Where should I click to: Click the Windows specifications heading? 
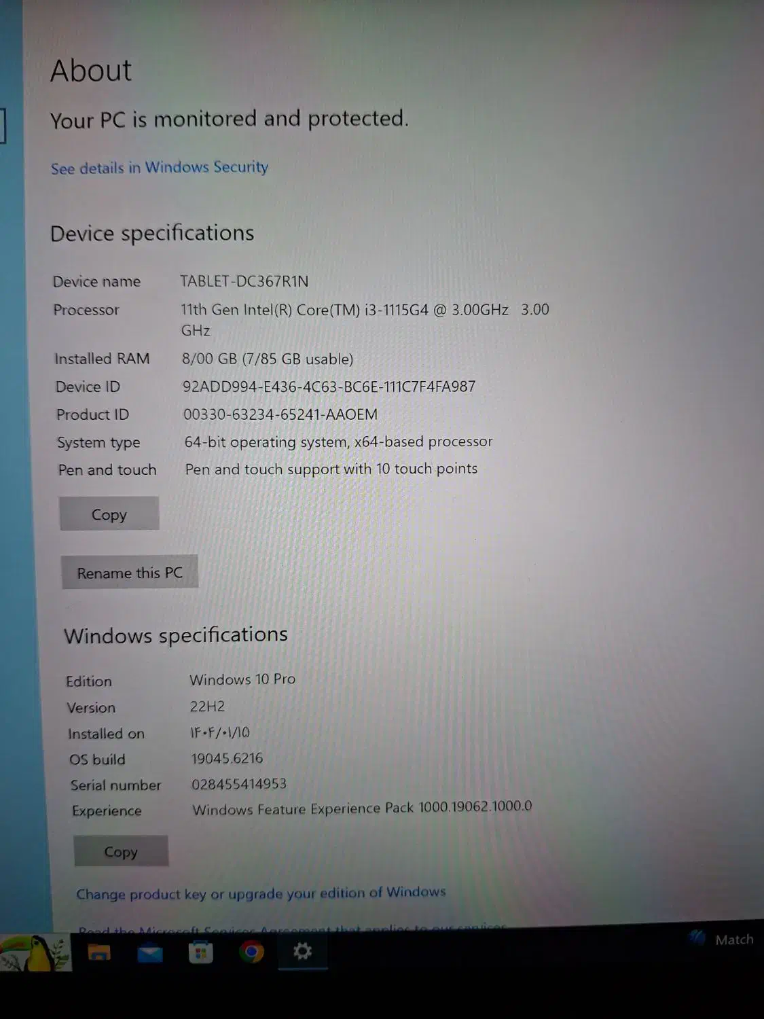pyautogui.click(x=176, y=635)
